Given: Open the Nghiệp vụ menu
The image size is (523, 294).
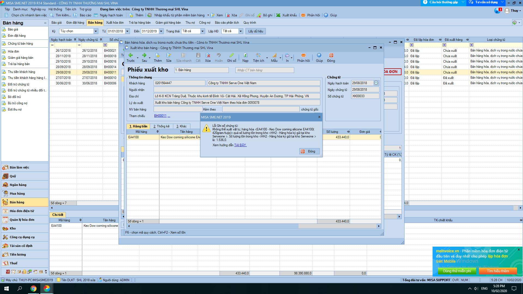Looking at the screenshot, I should tap(38, 9).
